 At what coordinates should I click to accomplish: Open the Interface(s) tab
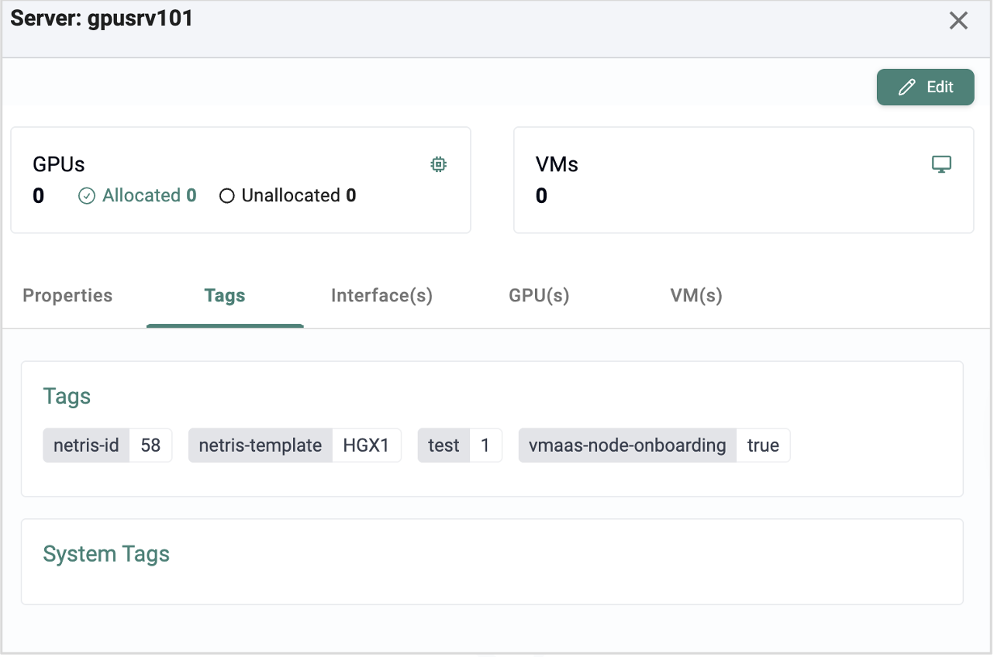(x=381, y=296)
